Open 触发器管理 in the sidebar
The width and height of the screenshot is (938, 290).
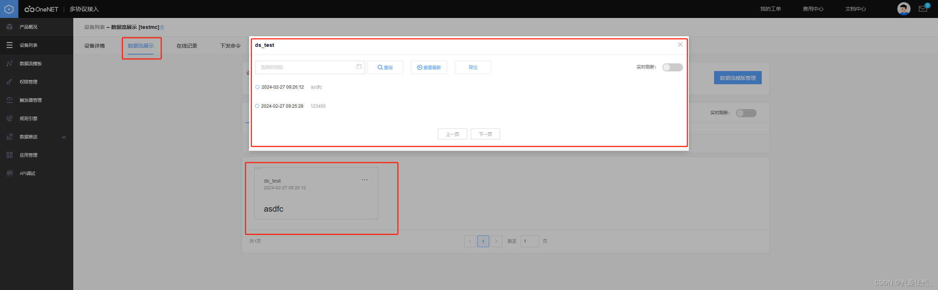coord(30,100)
